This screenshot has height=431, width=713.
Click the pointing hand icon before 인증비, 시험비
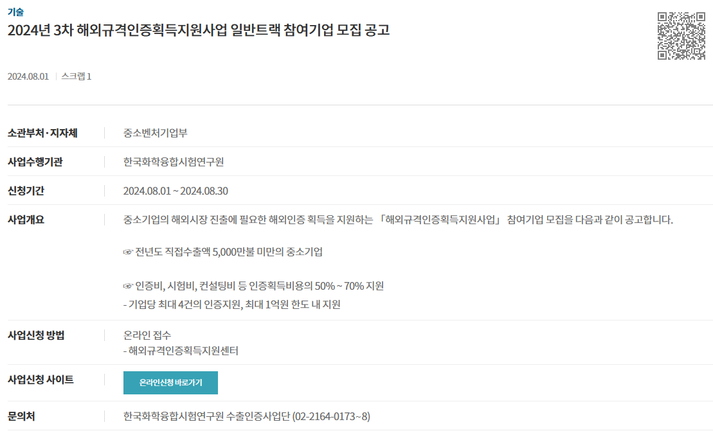coord(128,286)
